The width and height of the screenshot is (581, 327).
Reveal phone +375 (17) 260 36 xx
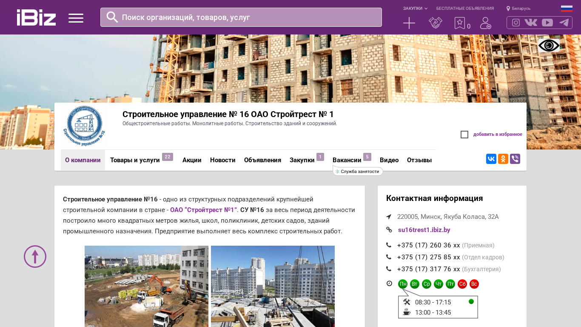point(429,245)
